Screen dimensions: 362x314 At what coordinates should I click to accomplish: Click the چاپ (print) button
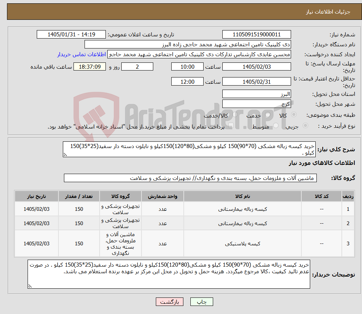coord(201,302)
